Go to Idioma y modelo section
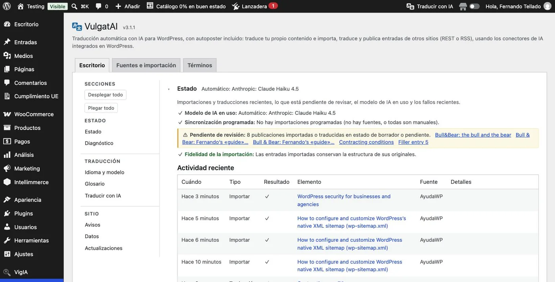 coord(105,172)
